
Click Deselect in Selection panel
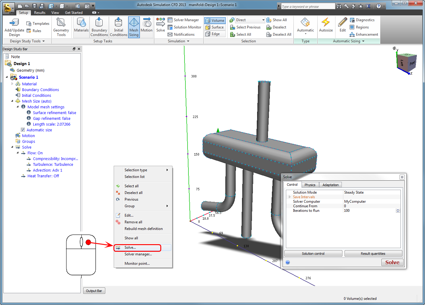point(276,27)
